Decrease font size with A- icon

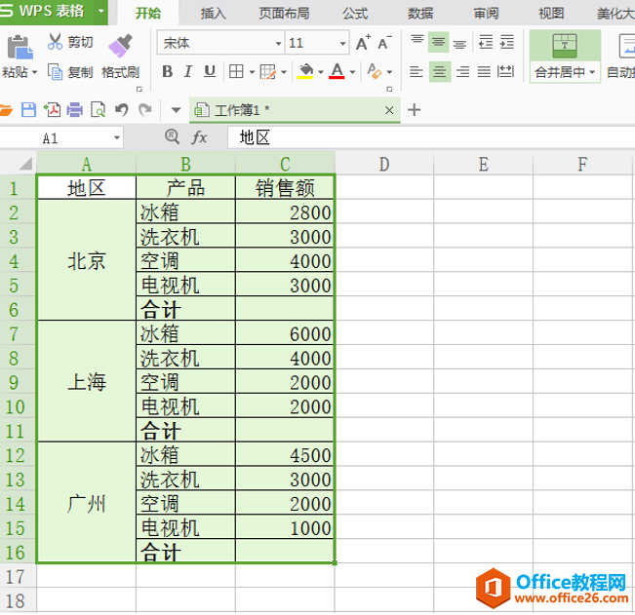(x=384, y=43)
